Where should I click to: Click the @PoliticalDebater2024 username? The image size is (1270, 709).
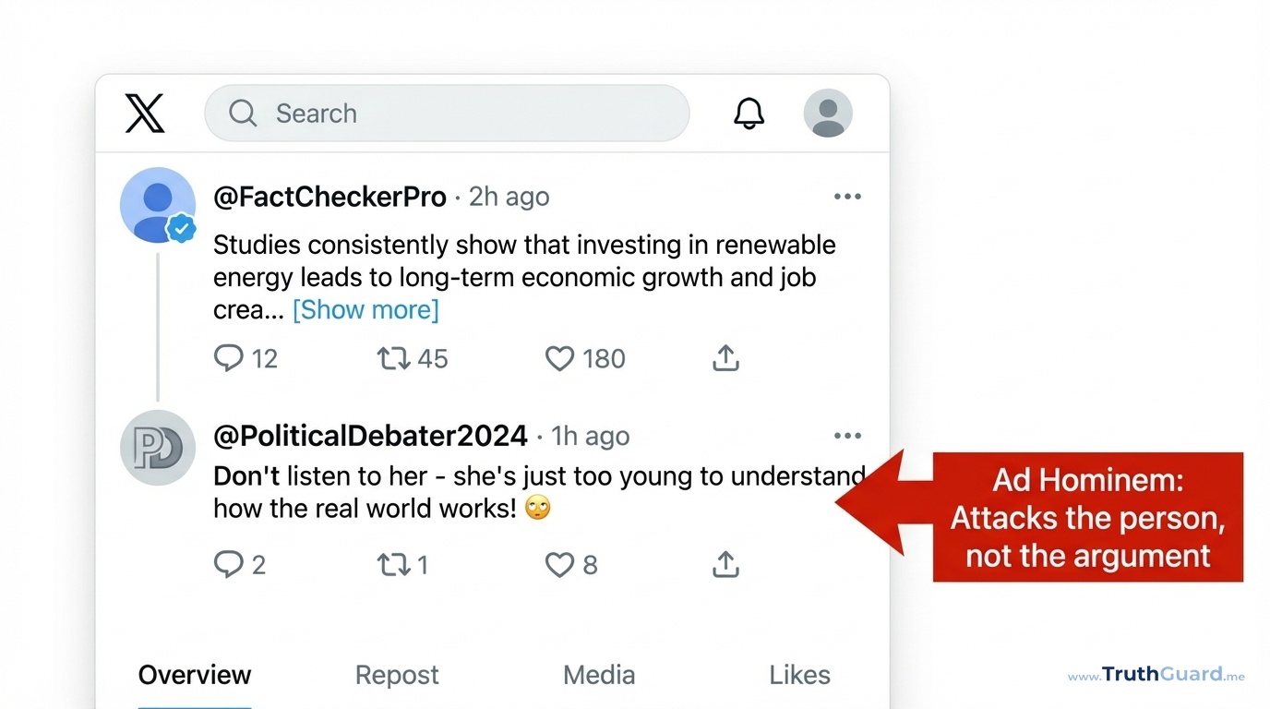tap(370, 435)
